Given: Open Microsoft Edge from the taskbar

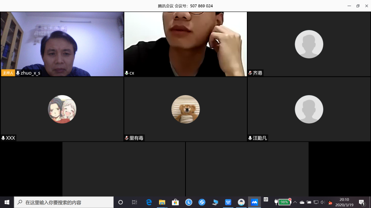Looking at the screenshot, I should tap(149, 202).
